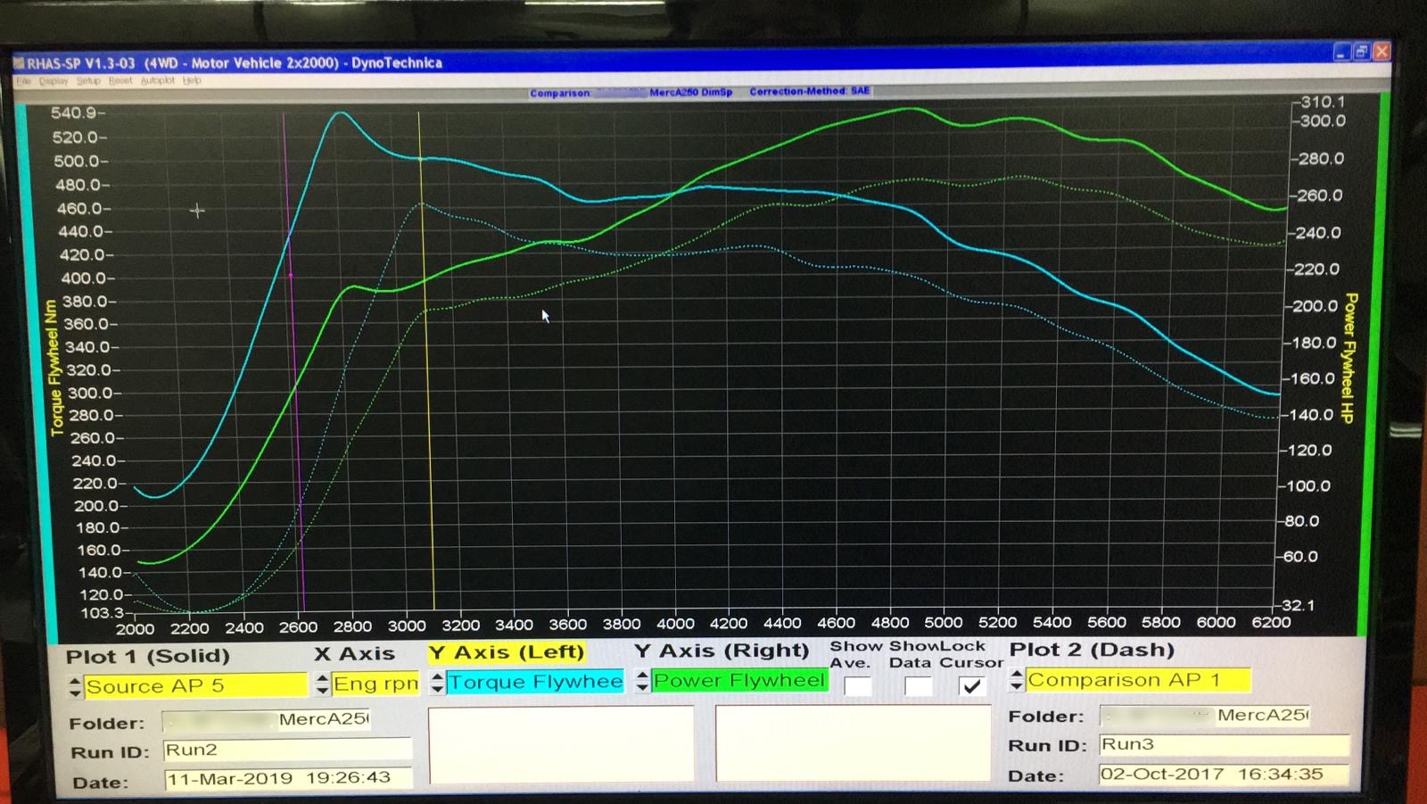Open the Setup menu
This screenshot has width=1427, height=804.
pyautogui.click(x=88, y=81)
